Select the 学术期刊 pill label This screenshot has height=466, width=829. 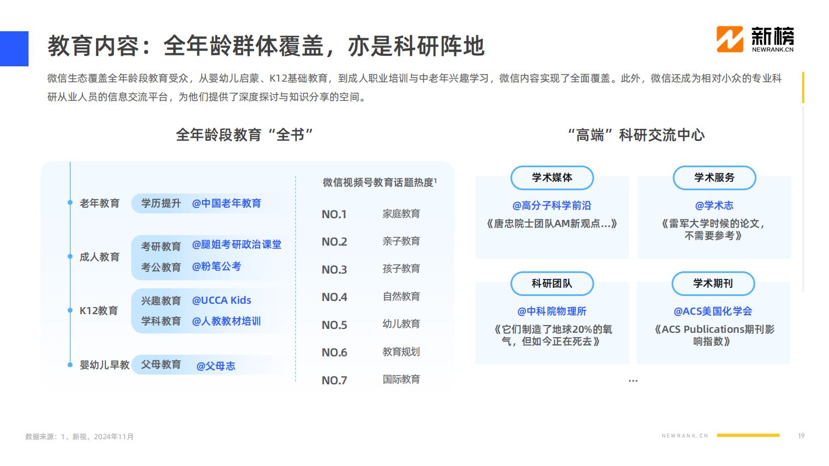[713, 283]
